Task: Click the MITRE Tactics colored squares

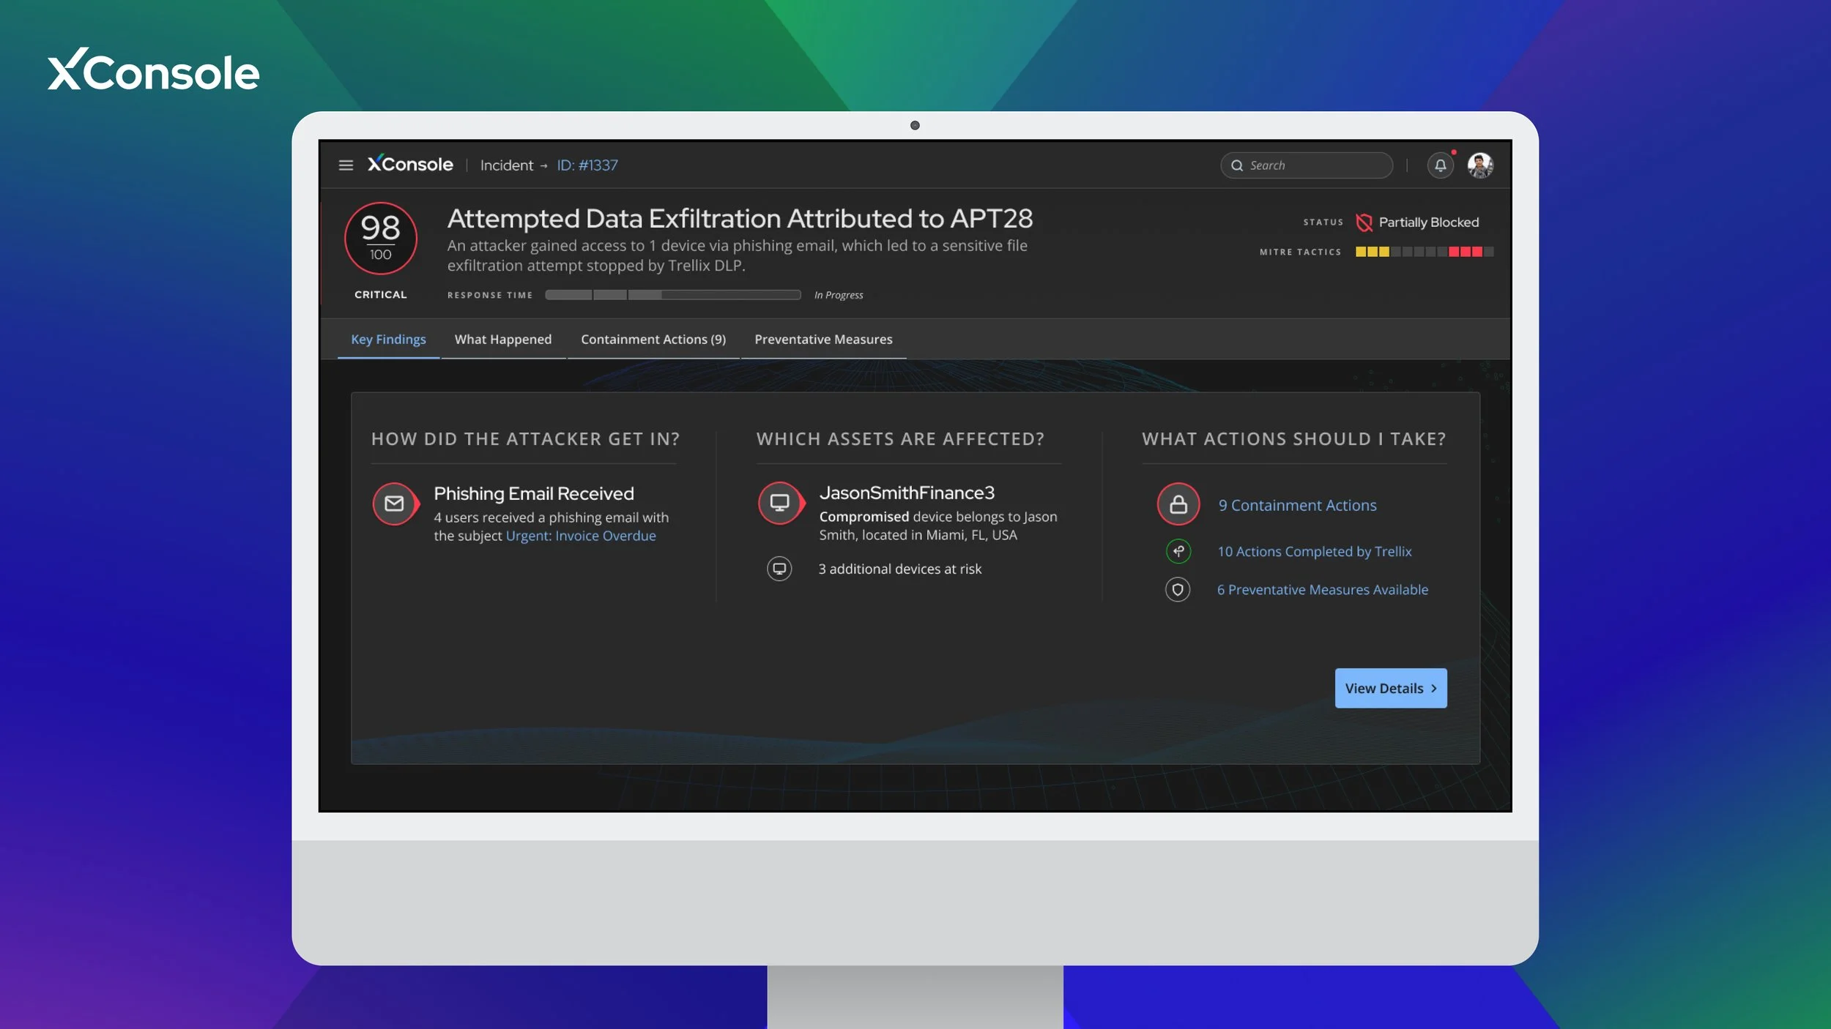Action: [x=1424, y=252]
